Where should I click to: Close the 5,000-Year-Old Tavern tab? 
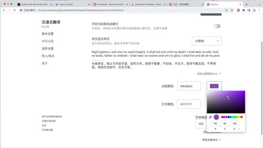click(51, 5)
